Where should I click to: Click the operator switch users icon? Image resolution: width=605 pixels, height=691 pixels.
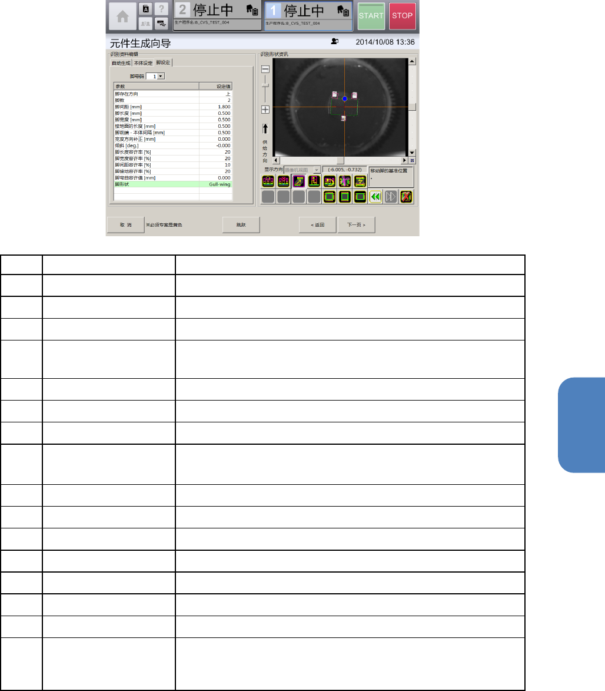[146, 24]
